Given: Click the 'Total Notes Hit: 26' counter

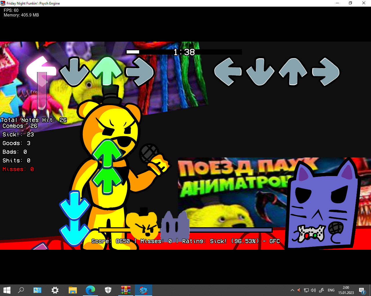Looking at the screenshot, I should coord(34,120).
